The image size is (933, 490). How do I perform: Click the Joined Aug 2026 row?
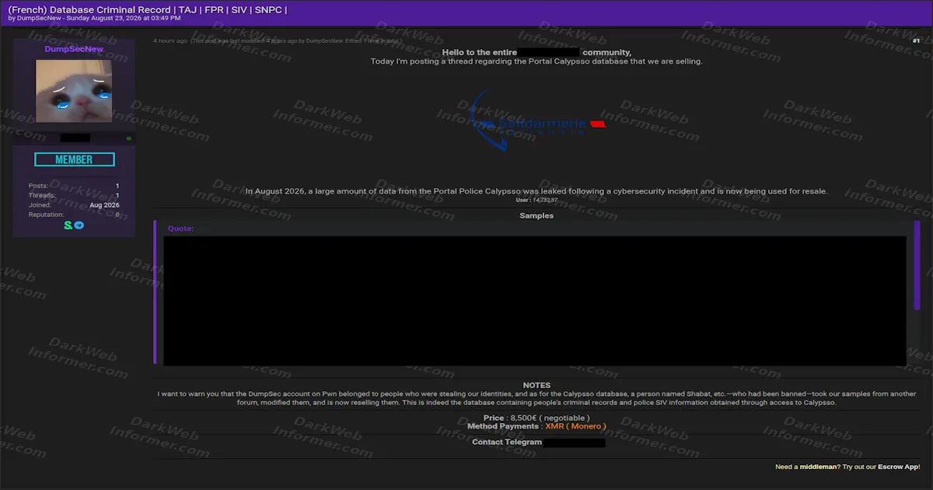tap(74, 205)
